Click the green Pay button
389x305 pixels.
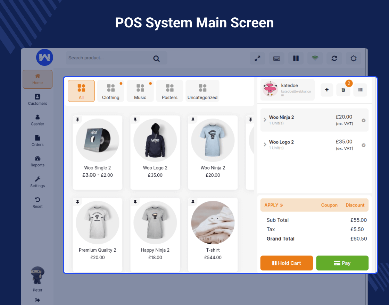coord(342,263)
